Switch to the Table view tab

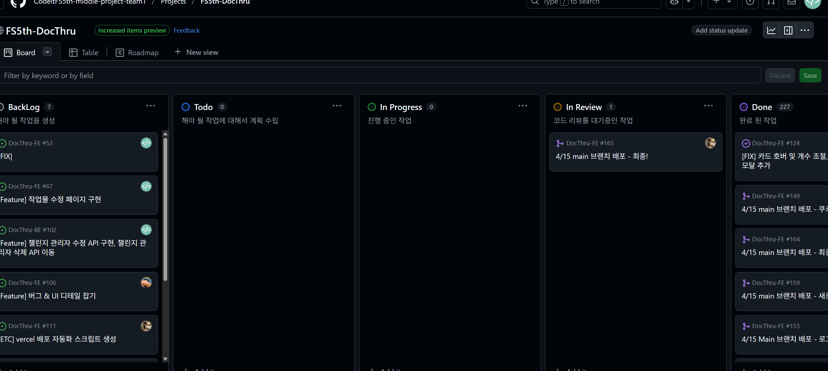click(84, 53)
